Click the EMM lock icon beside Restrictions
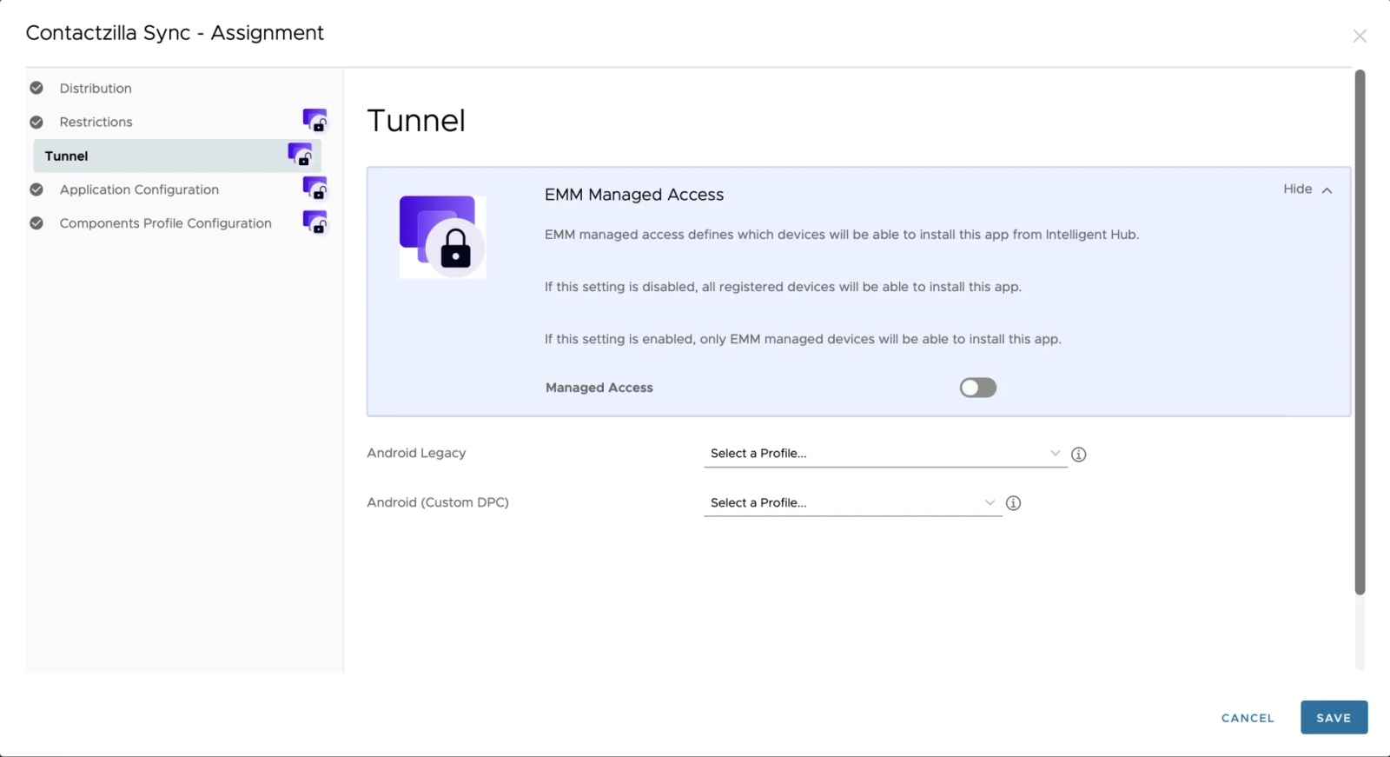The width and height of the screenshot is (1390, 757). coord(314,120)
